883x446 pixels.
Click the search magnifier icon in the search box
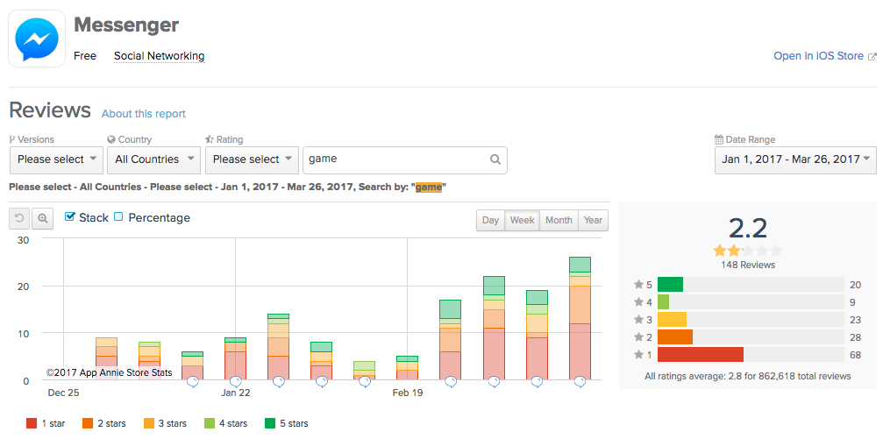[x=495, y=159]
